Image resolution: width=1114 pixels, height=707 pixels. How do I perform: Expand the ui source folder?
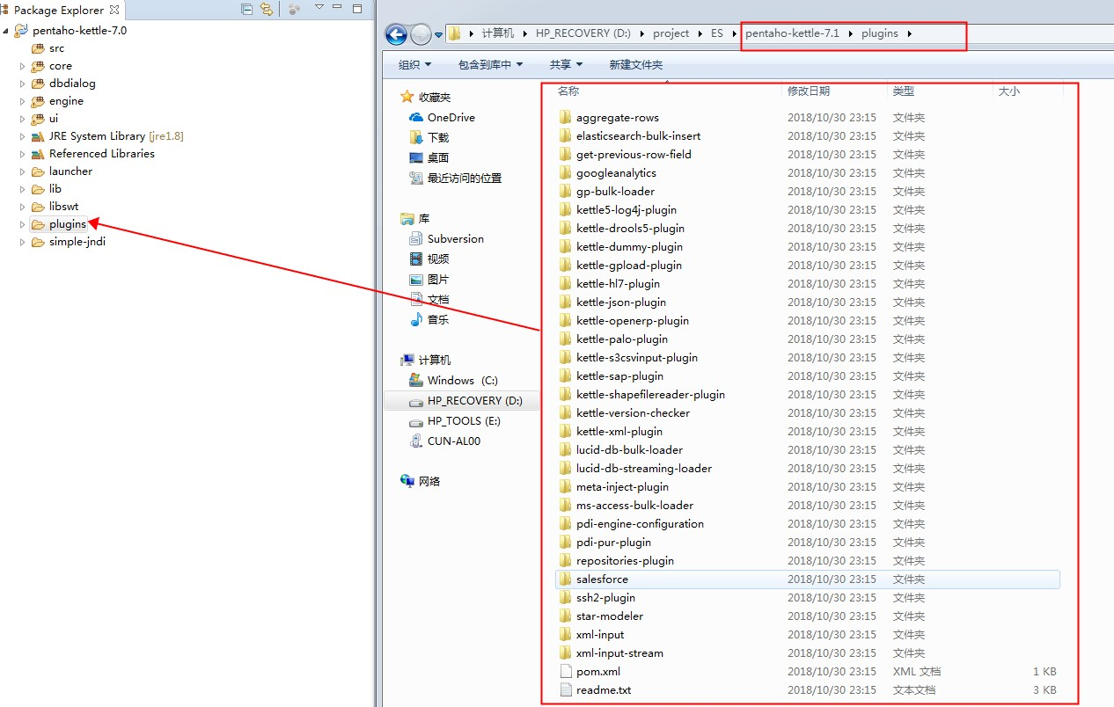pyautogui.click(x=23, y=119)
